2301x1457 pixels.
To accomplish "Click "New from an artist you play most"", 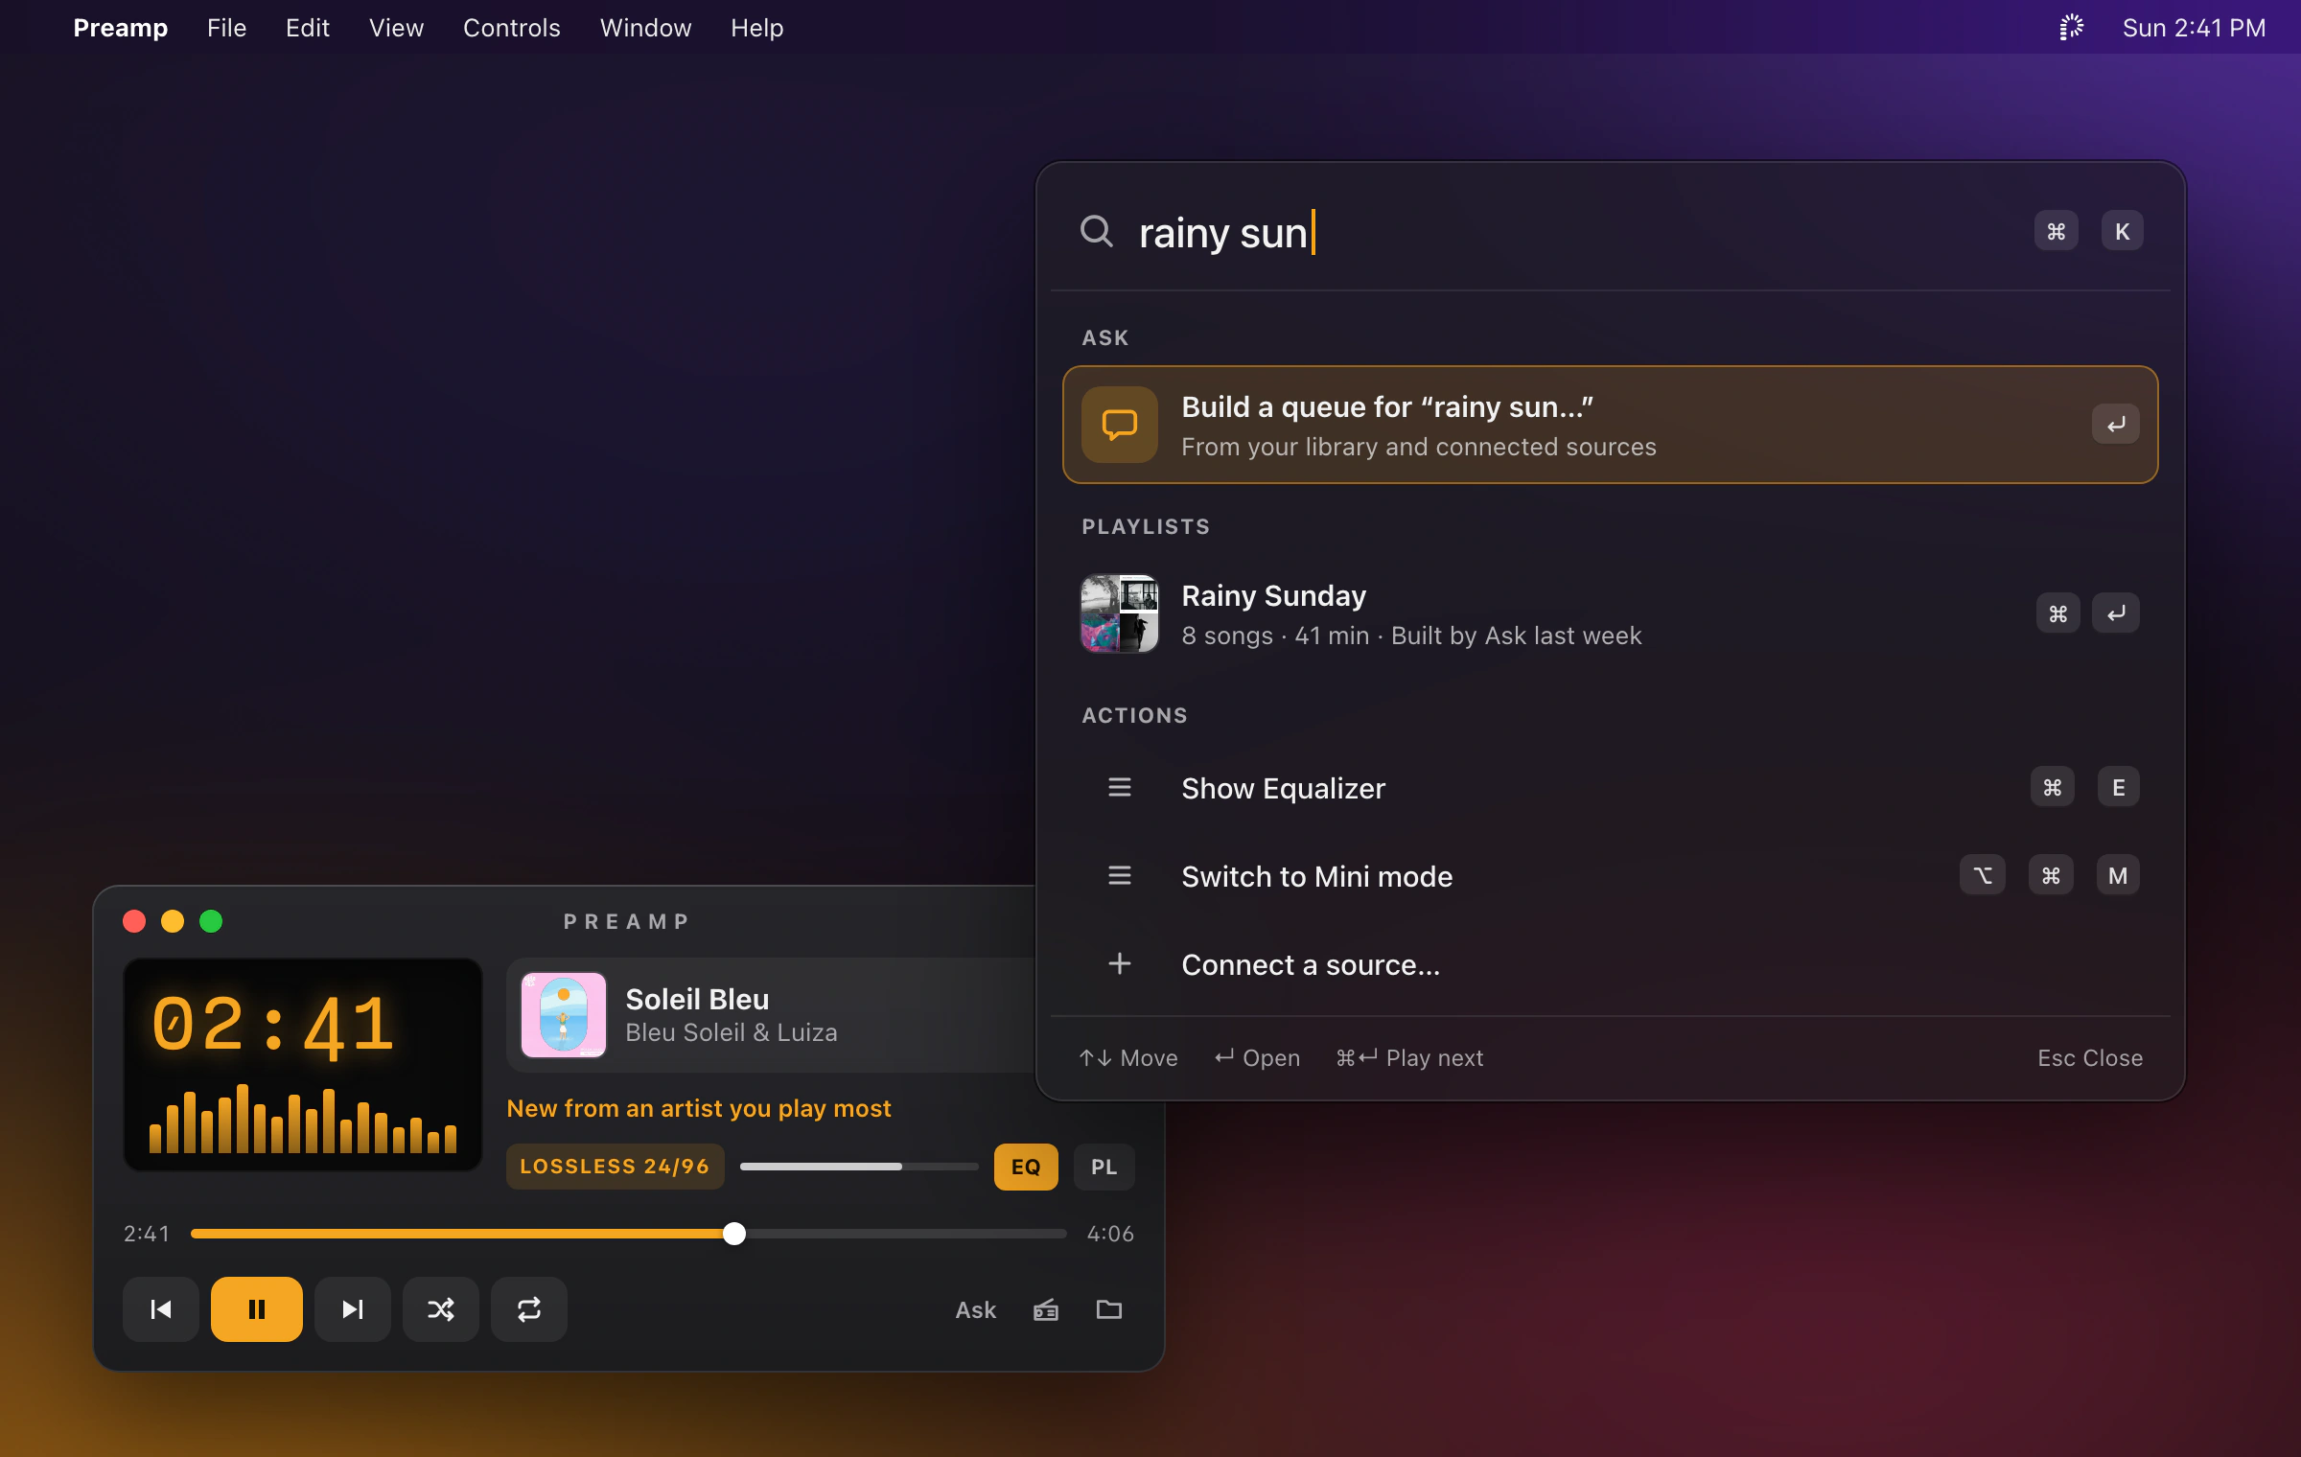I will pyautogui.click(x=699, y=1108).
